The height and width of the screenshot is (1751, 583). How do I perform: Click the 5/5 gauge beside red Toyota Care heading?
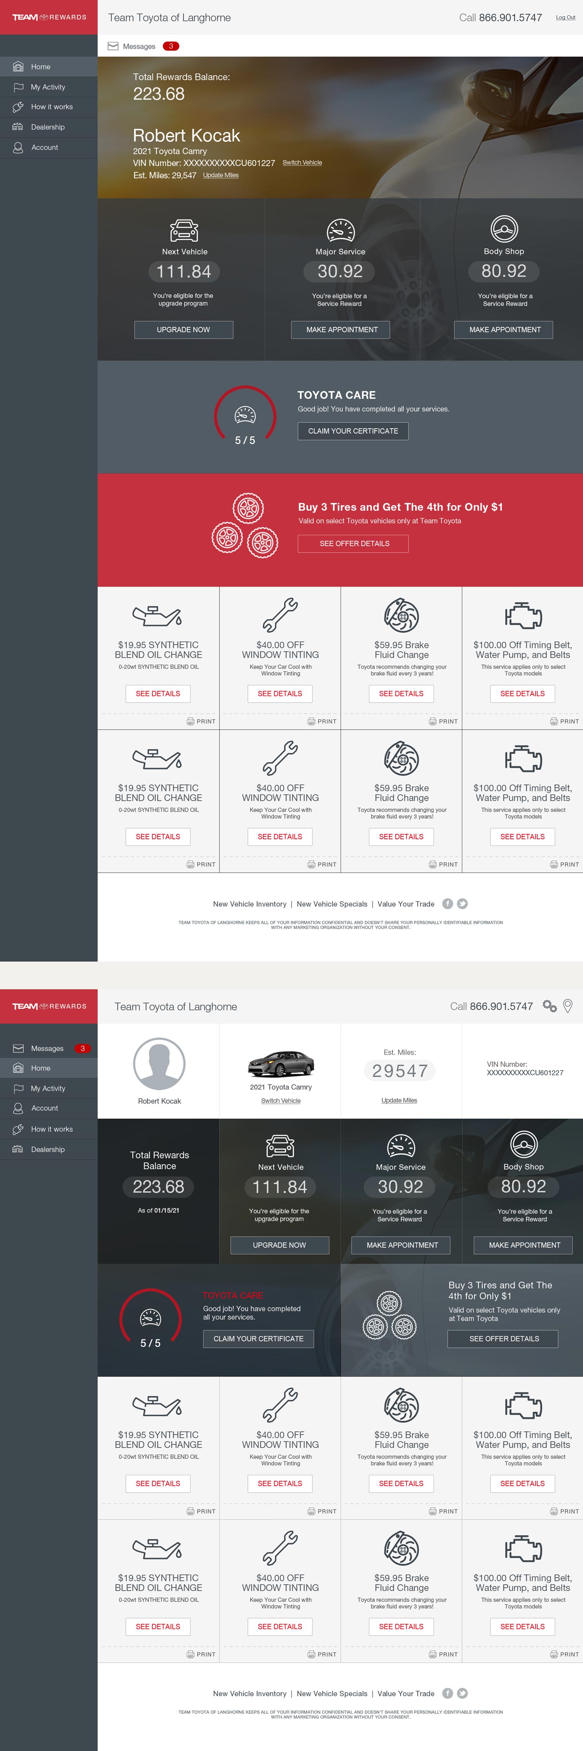[150, 1319]
